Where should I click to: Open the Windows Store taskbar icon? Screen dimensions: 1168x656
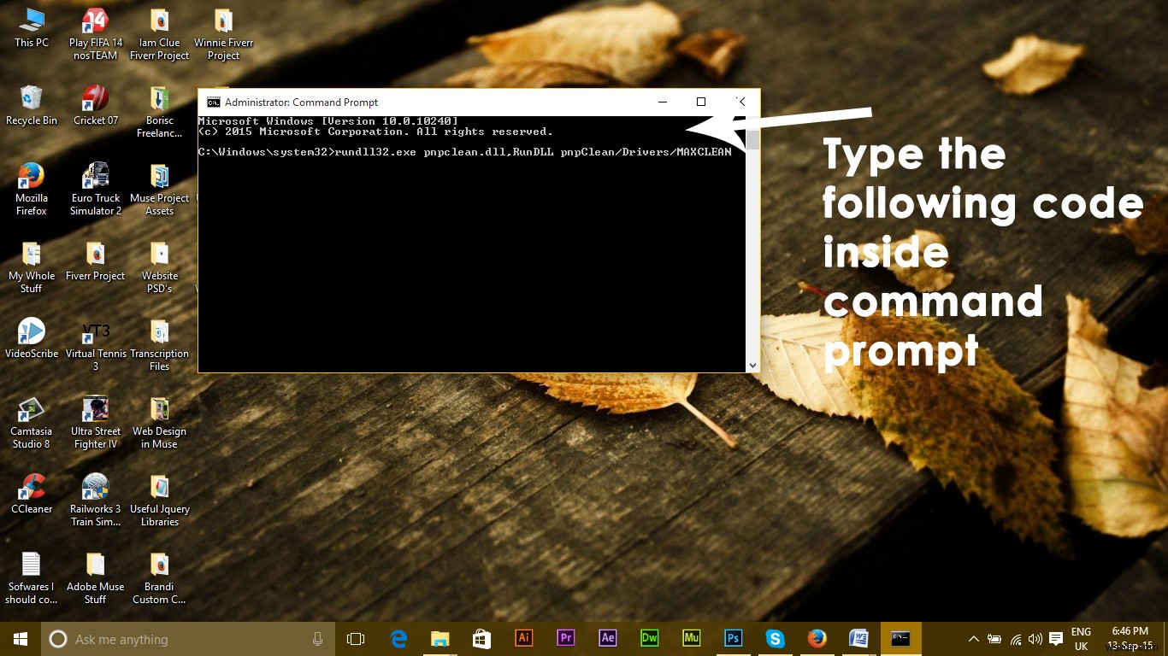[481, 639]
